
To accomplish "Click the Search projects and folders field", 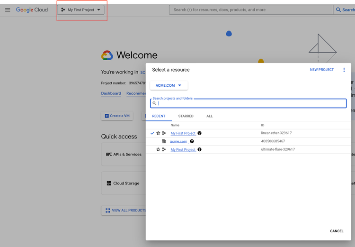I will click(x=248, y=103).
